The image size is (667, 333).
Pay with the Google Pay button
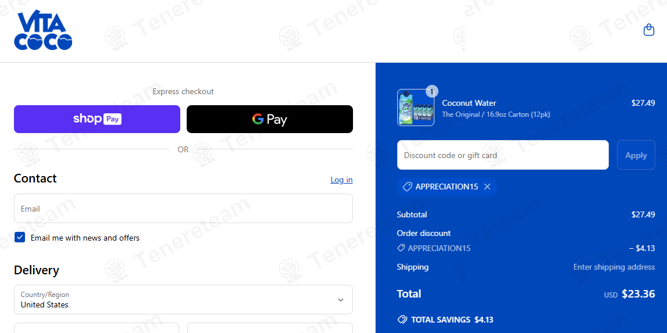click(x=270, y=119)
